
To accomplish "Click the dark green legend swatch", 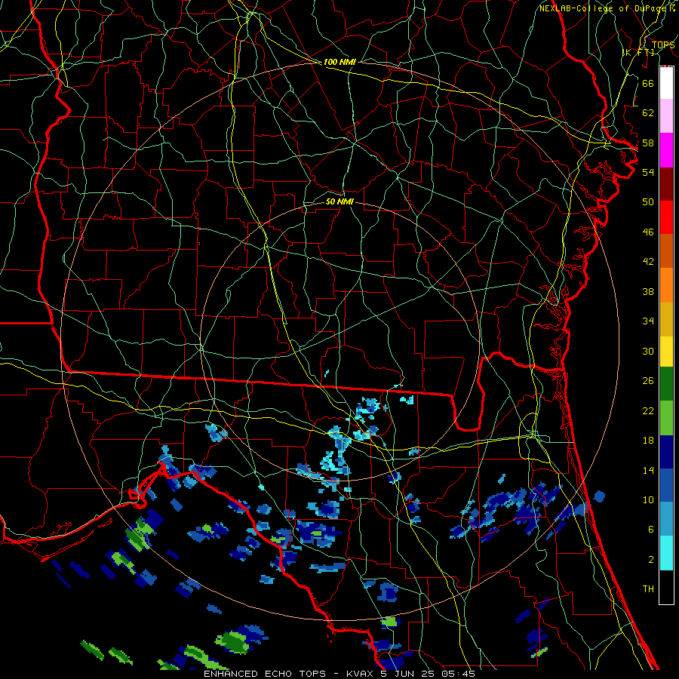I will (x=666, y=384).
